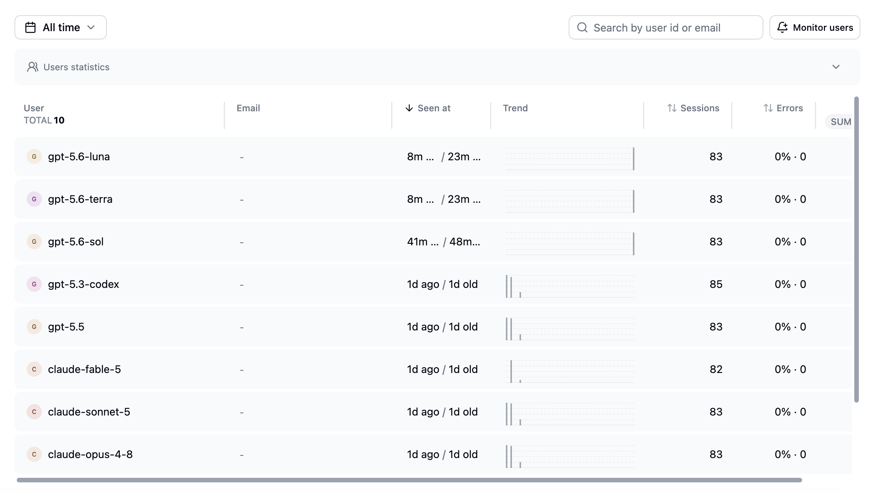Open the All time date range dropdown
Viewport: 871px width, 493px height.
pyautogui.click(x=60, y=27)
